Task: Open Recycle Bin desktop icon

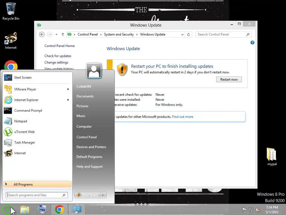Action: 11,11
